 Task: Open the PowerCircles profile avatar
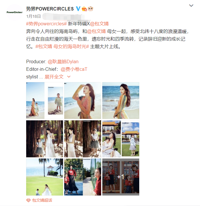15,12
